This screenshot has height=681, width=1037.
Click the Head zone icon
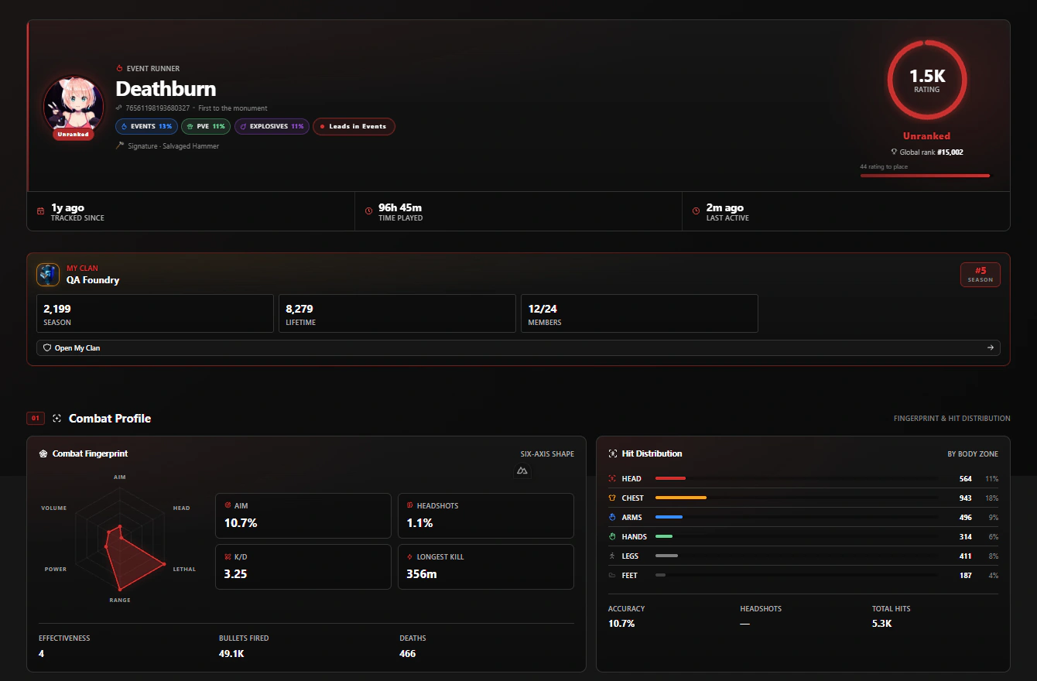tap(612, 479)
